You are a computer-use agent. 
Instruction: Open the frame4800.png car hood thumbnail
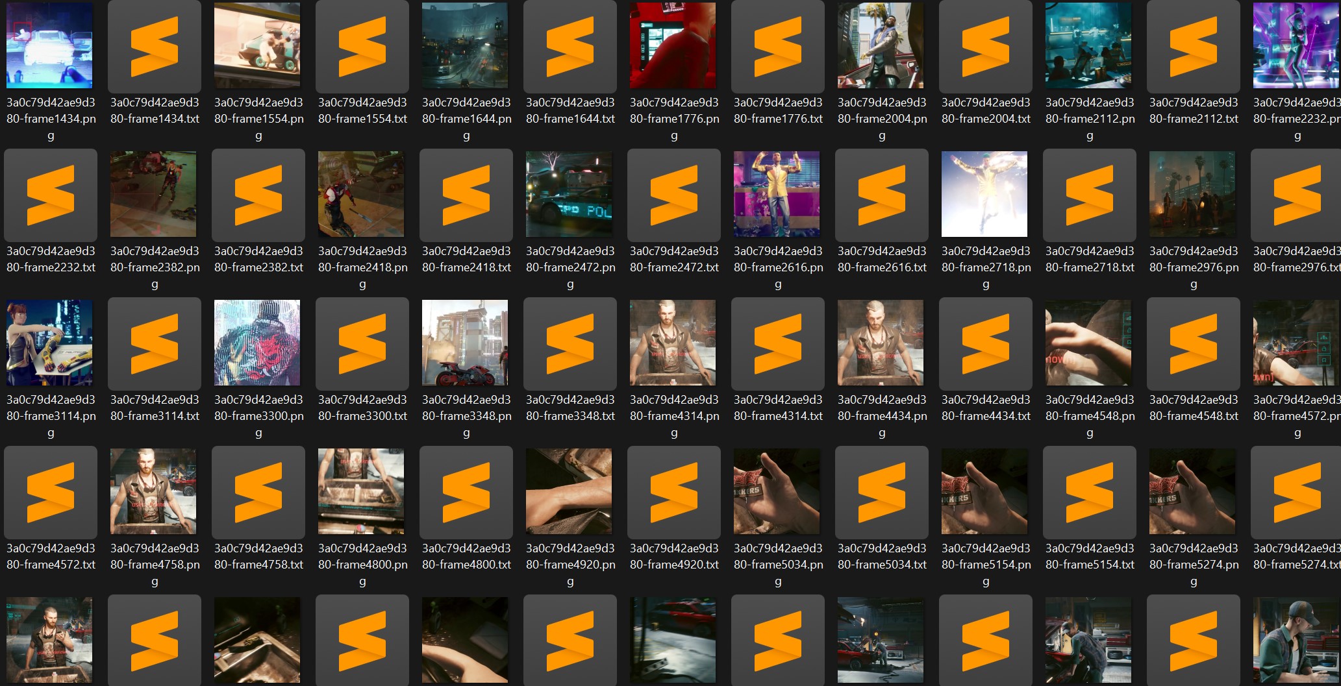(361, 491)
